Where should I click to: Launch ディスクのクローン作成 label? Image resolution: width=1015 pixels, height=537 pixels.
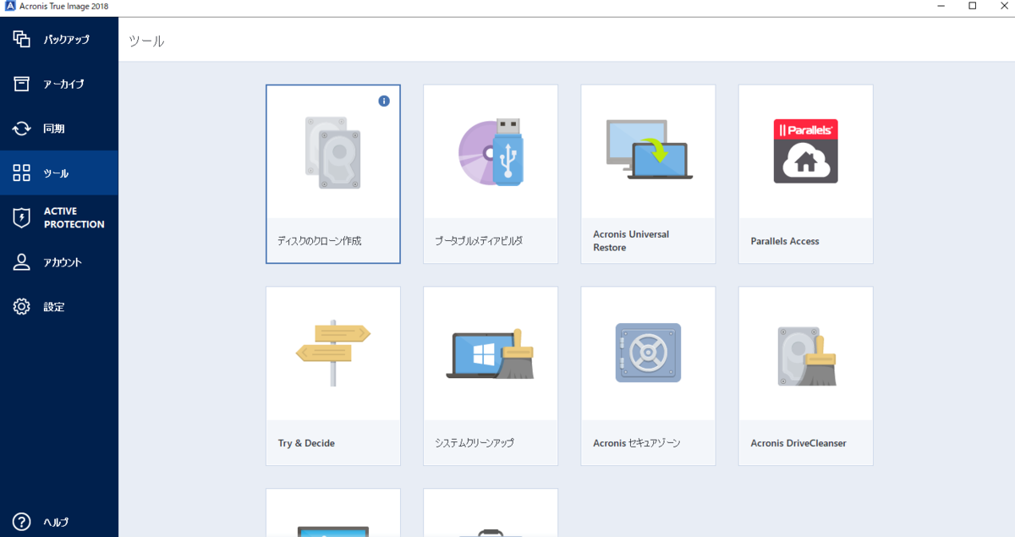coord(320,241)
